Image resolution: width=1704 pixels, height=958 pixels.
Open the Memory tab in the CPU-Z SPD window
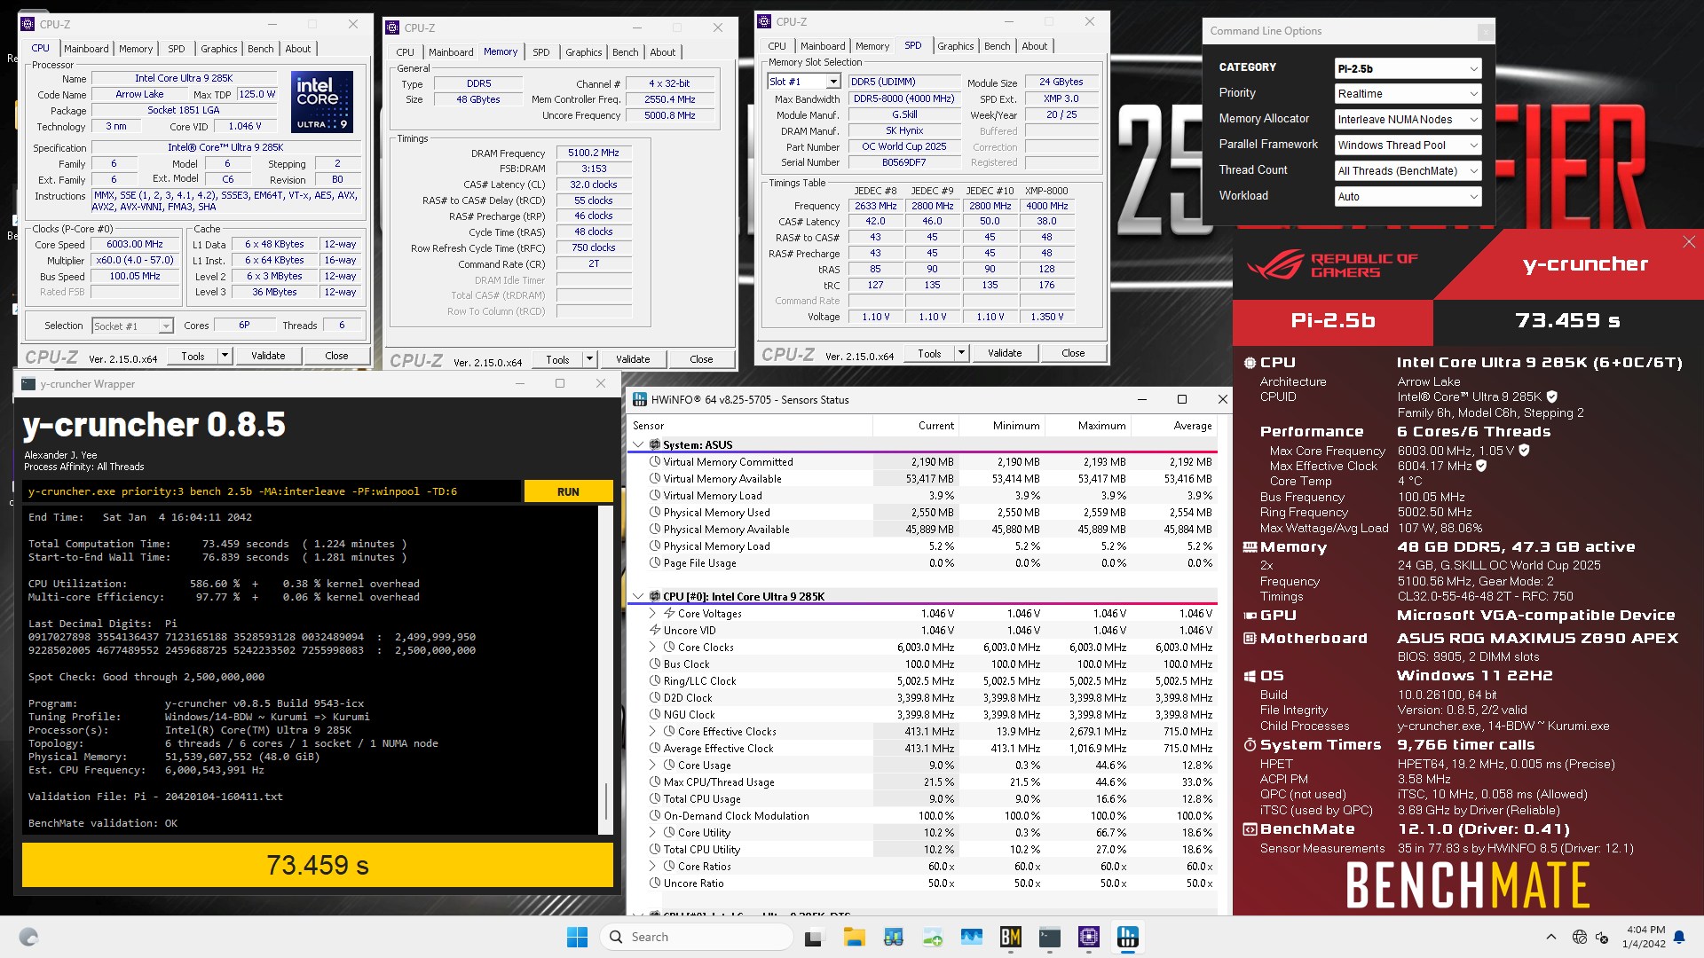(872, 46)
